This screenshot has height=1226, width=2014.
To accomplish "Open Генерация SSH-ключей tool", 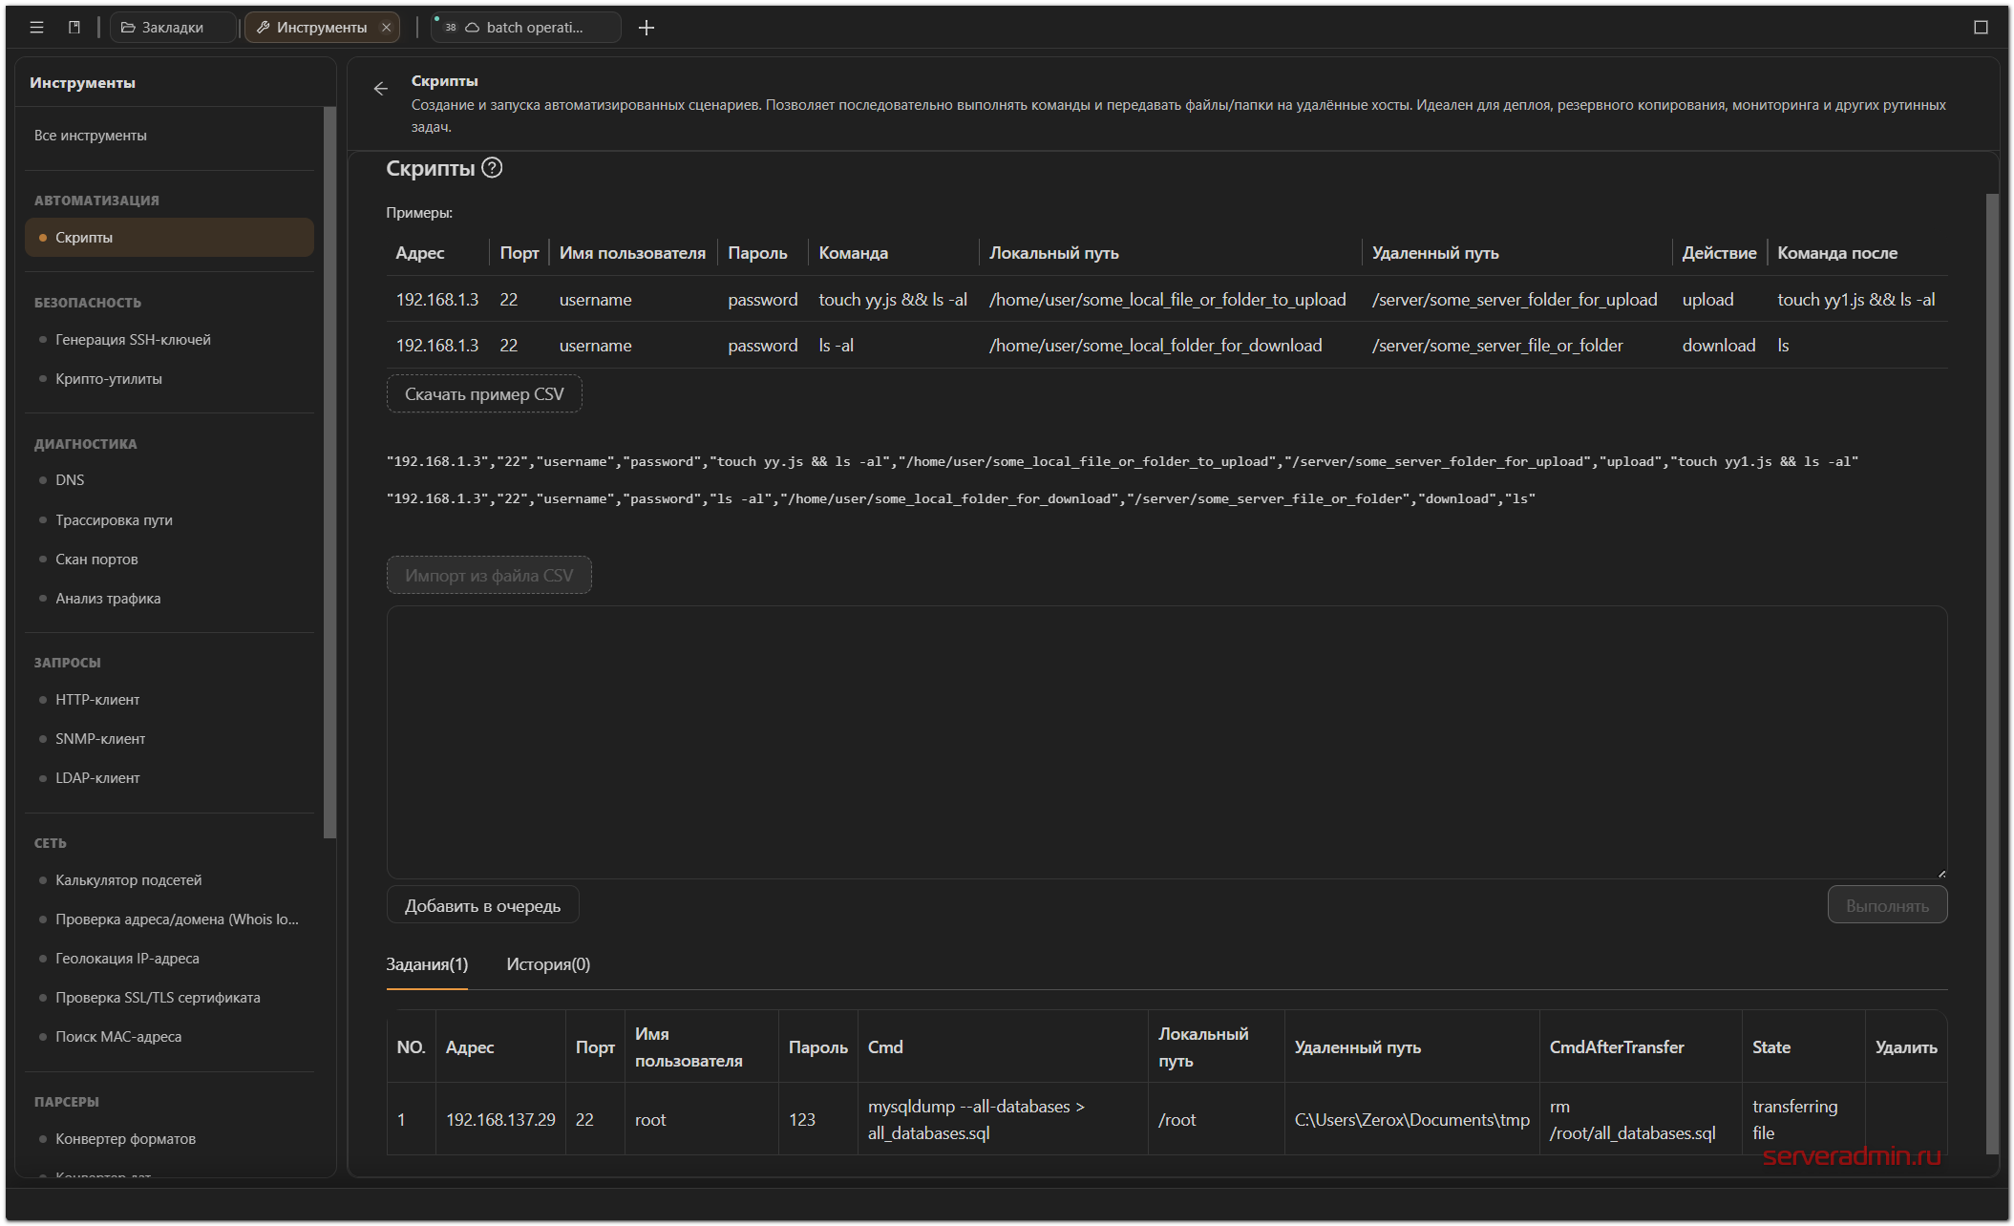I will click(x=170, y=340).
